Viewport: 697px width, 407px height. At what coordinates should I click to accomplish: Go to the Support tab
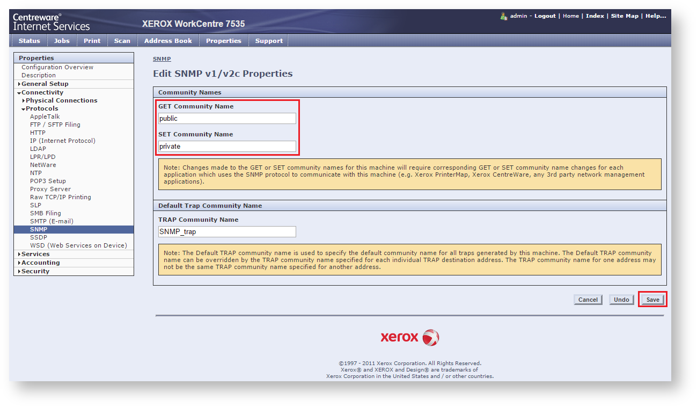point(269,41)
